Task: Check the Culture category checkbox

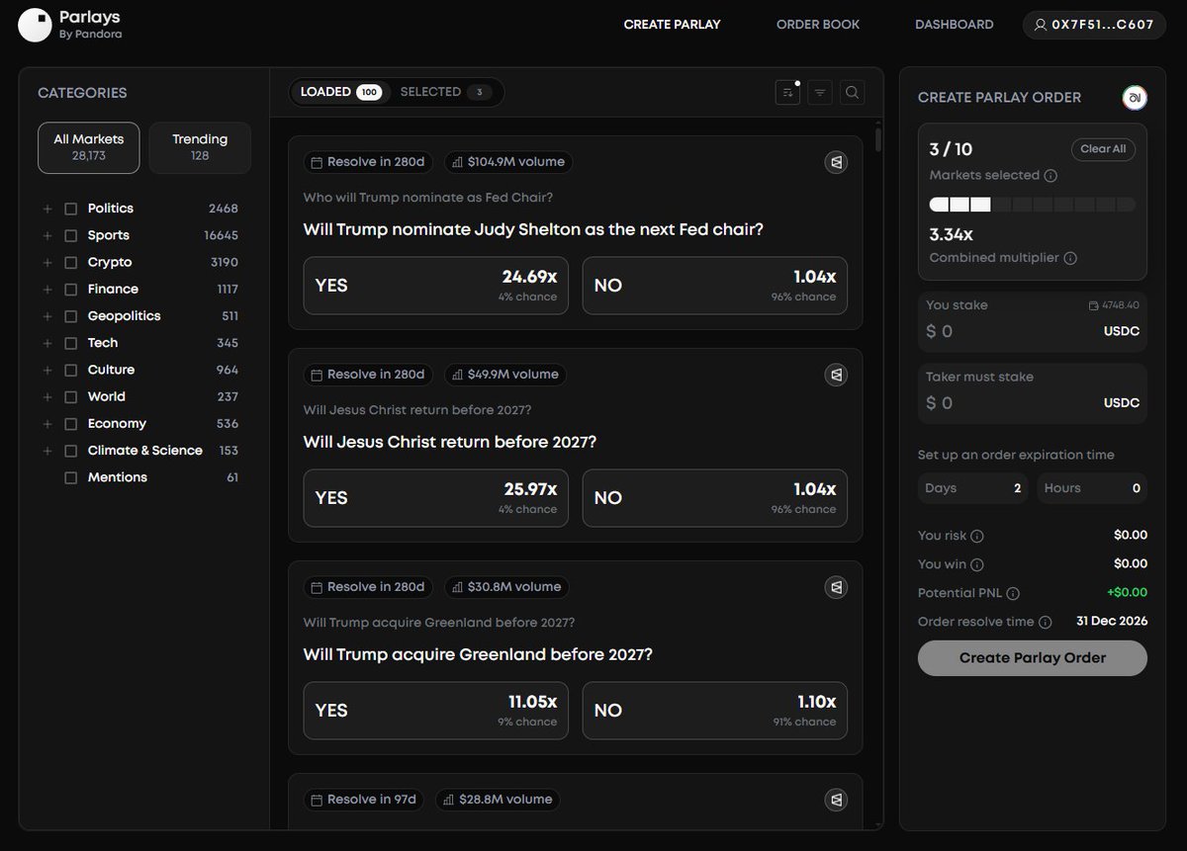Action: coord(70,370)
